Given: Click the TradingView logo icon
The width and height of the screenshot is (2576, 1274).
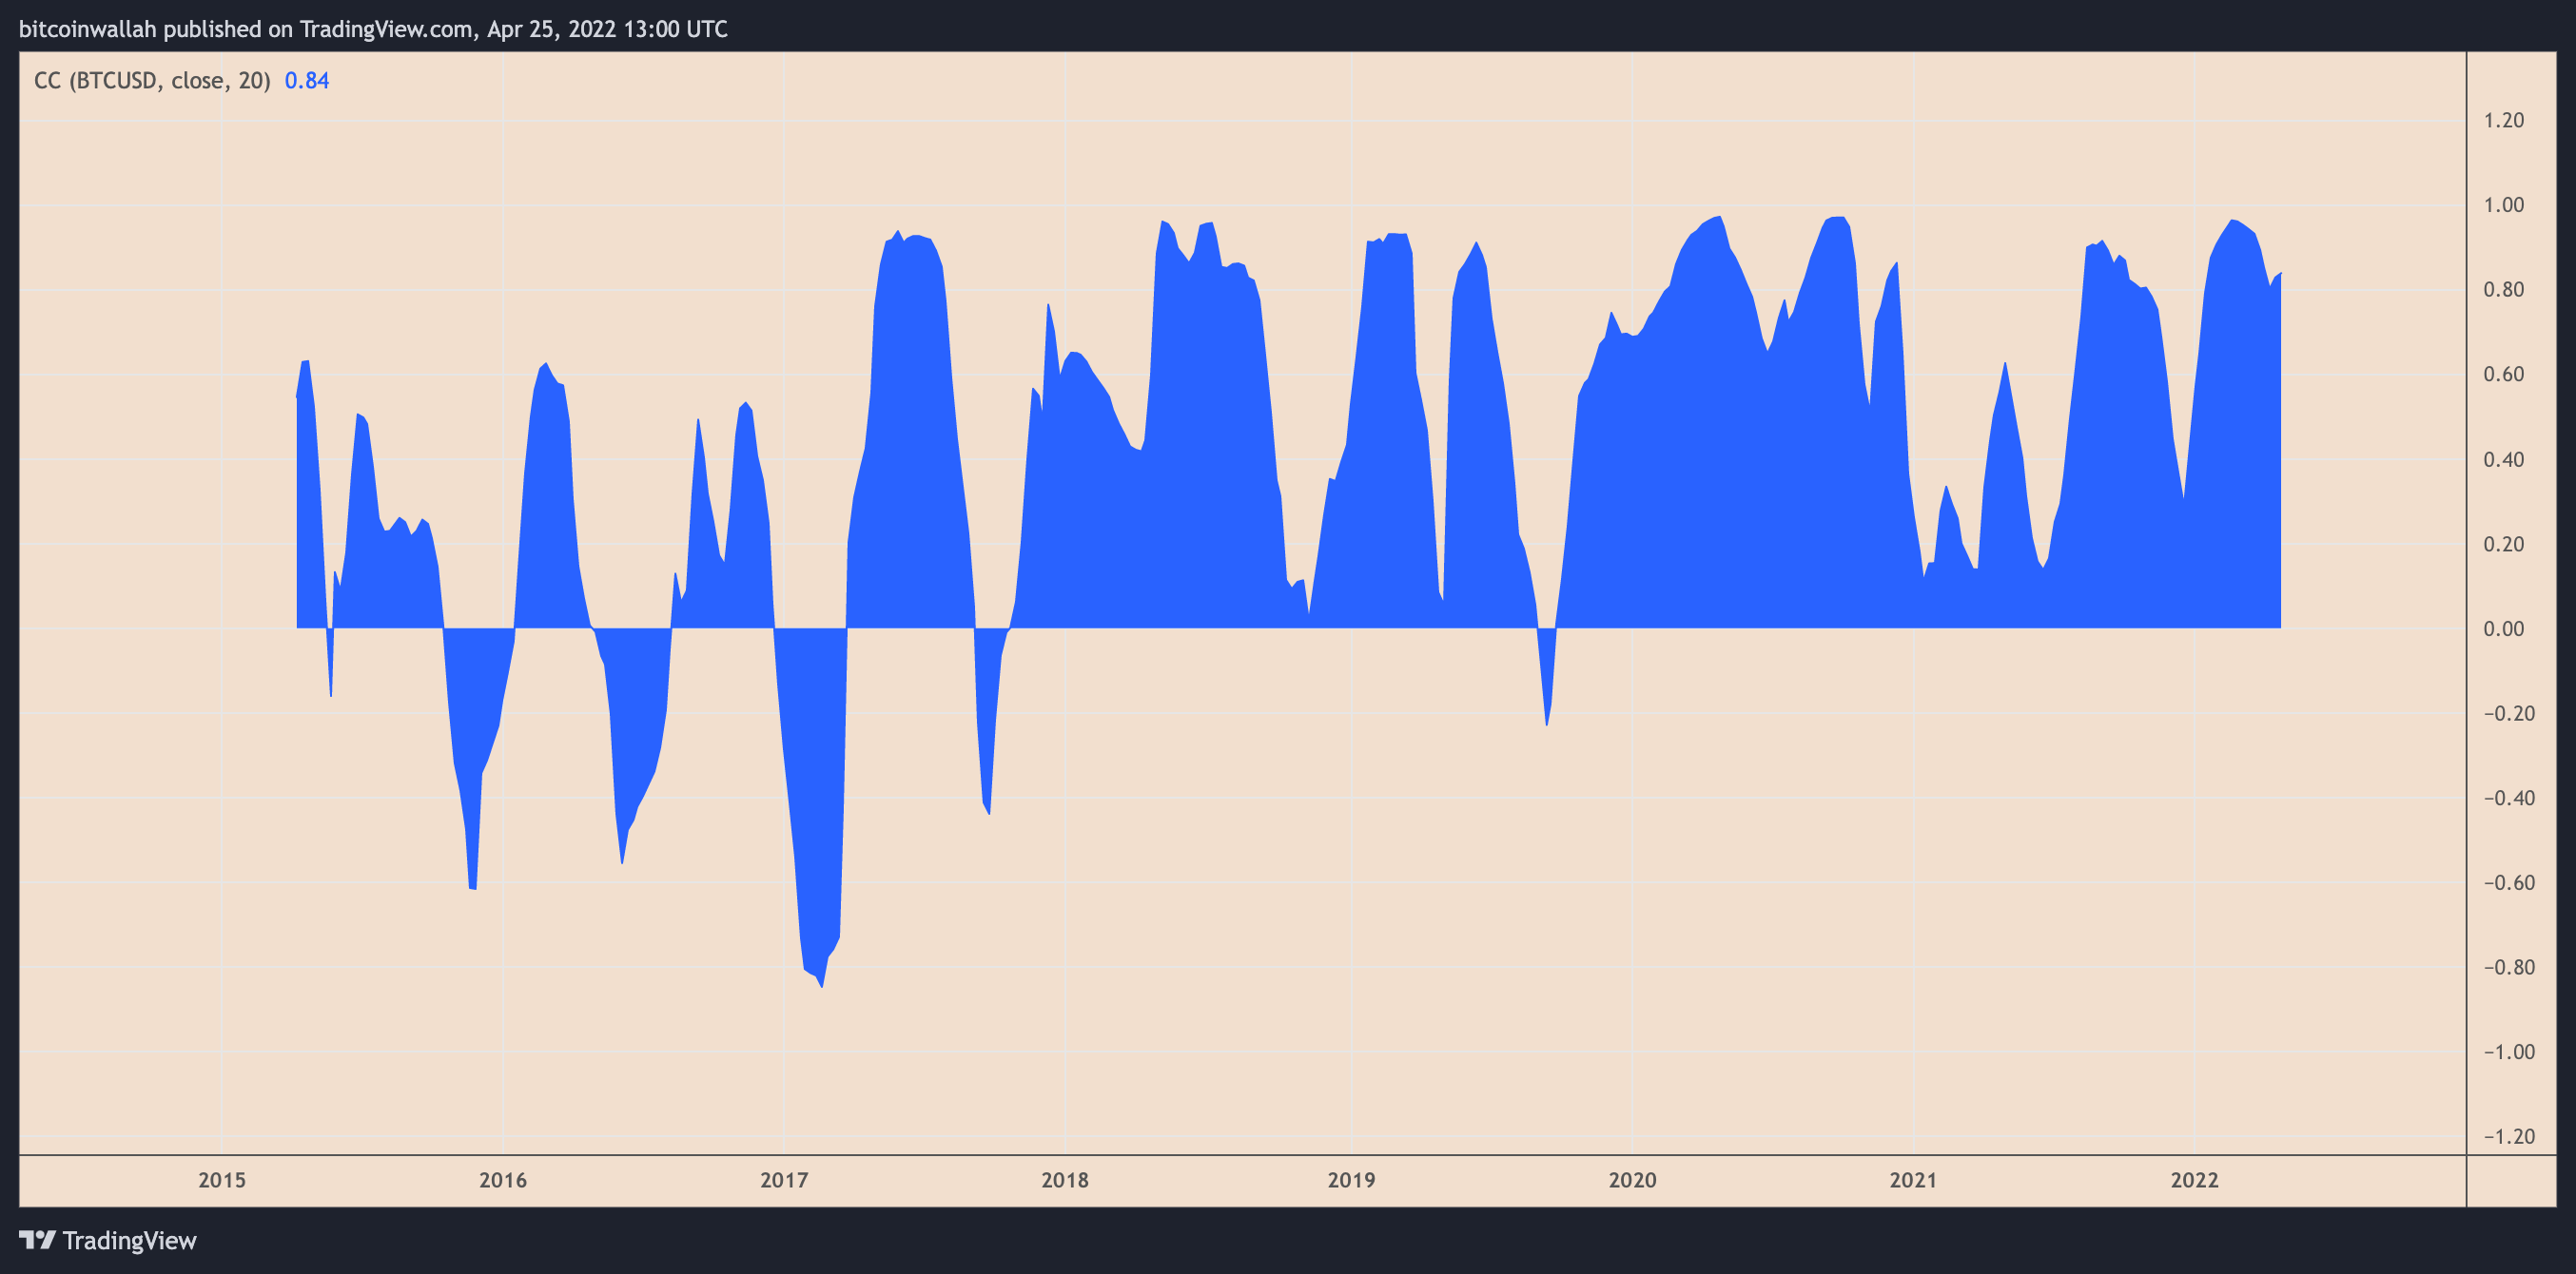Looking at the screenshot, I should tap(37, 1240).
